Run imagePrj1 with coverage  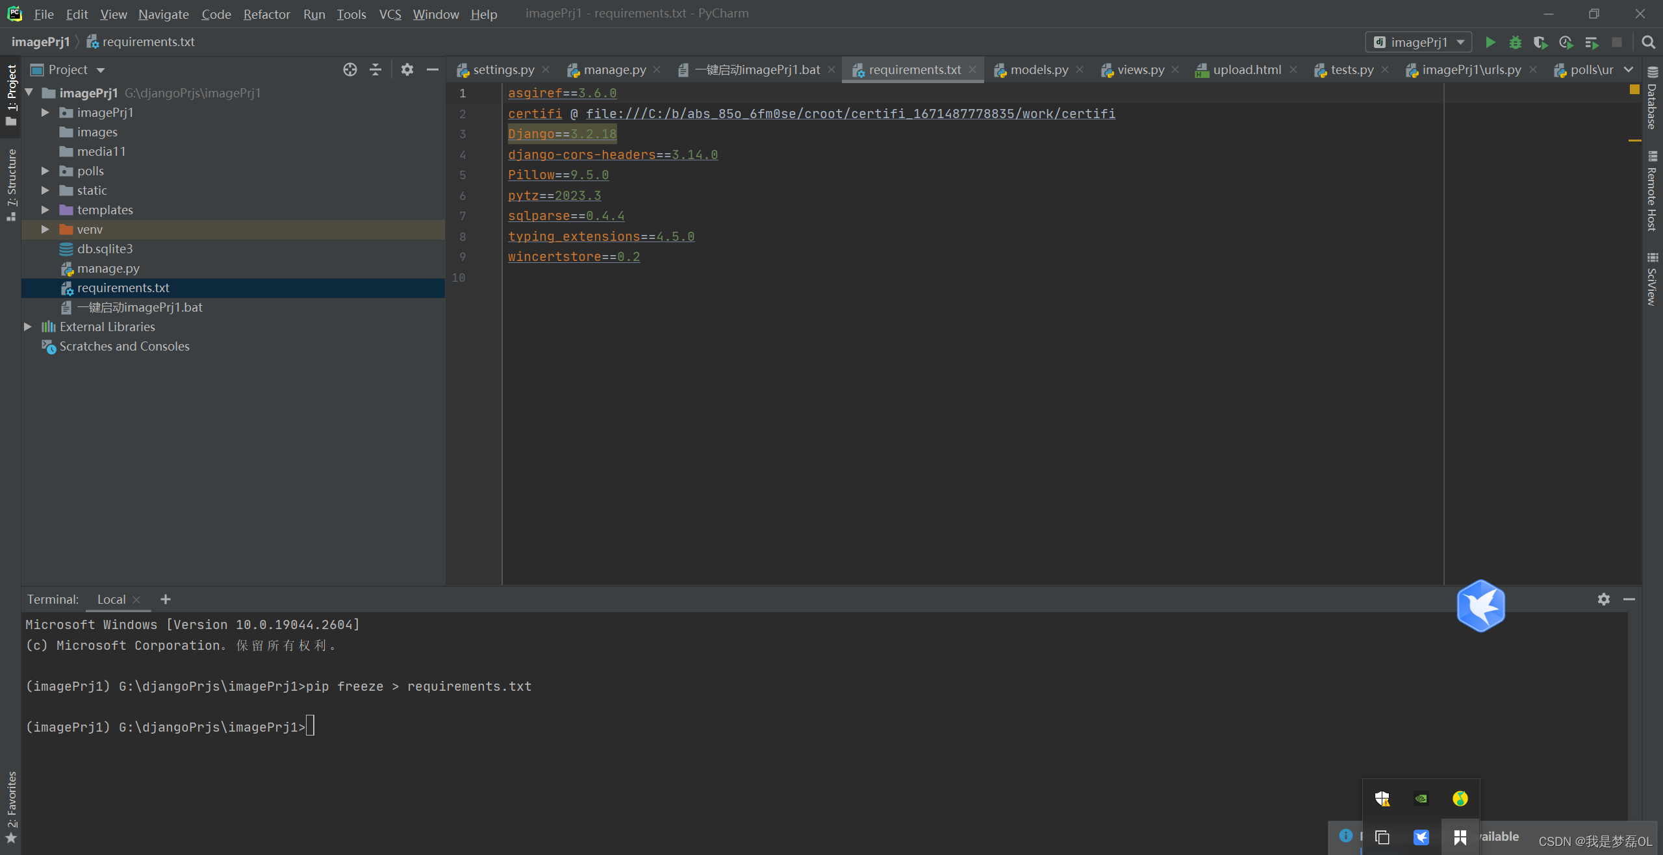[x=1541, y=42]
